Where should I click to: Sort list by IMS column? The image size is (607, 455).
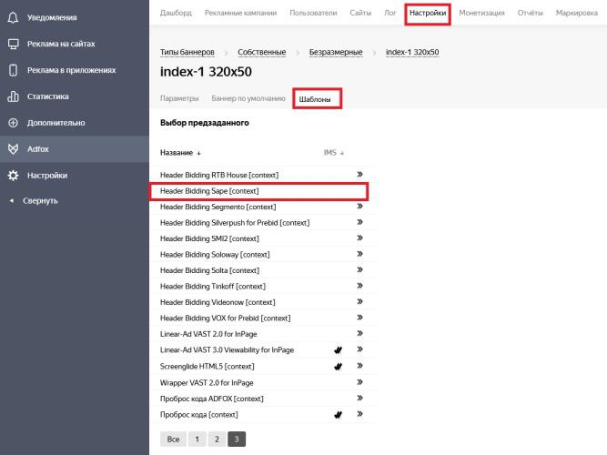pyautogui.click(x=334, y=153)
